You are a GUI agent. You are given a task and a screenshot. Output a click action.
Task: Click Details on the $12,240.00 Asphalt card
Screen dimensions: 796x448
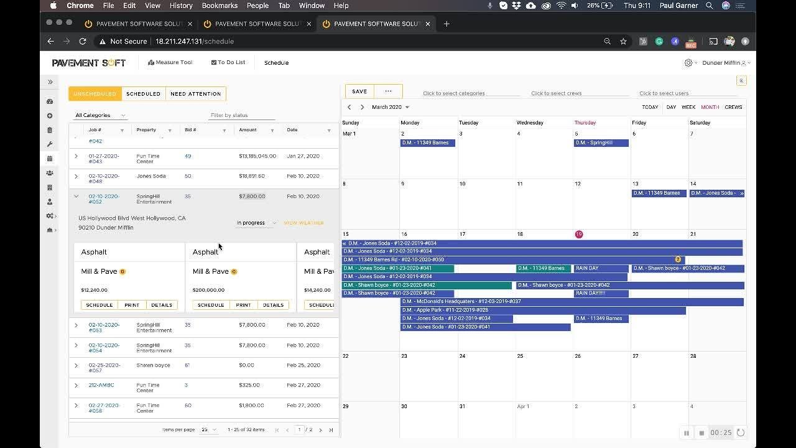[162, 305]
